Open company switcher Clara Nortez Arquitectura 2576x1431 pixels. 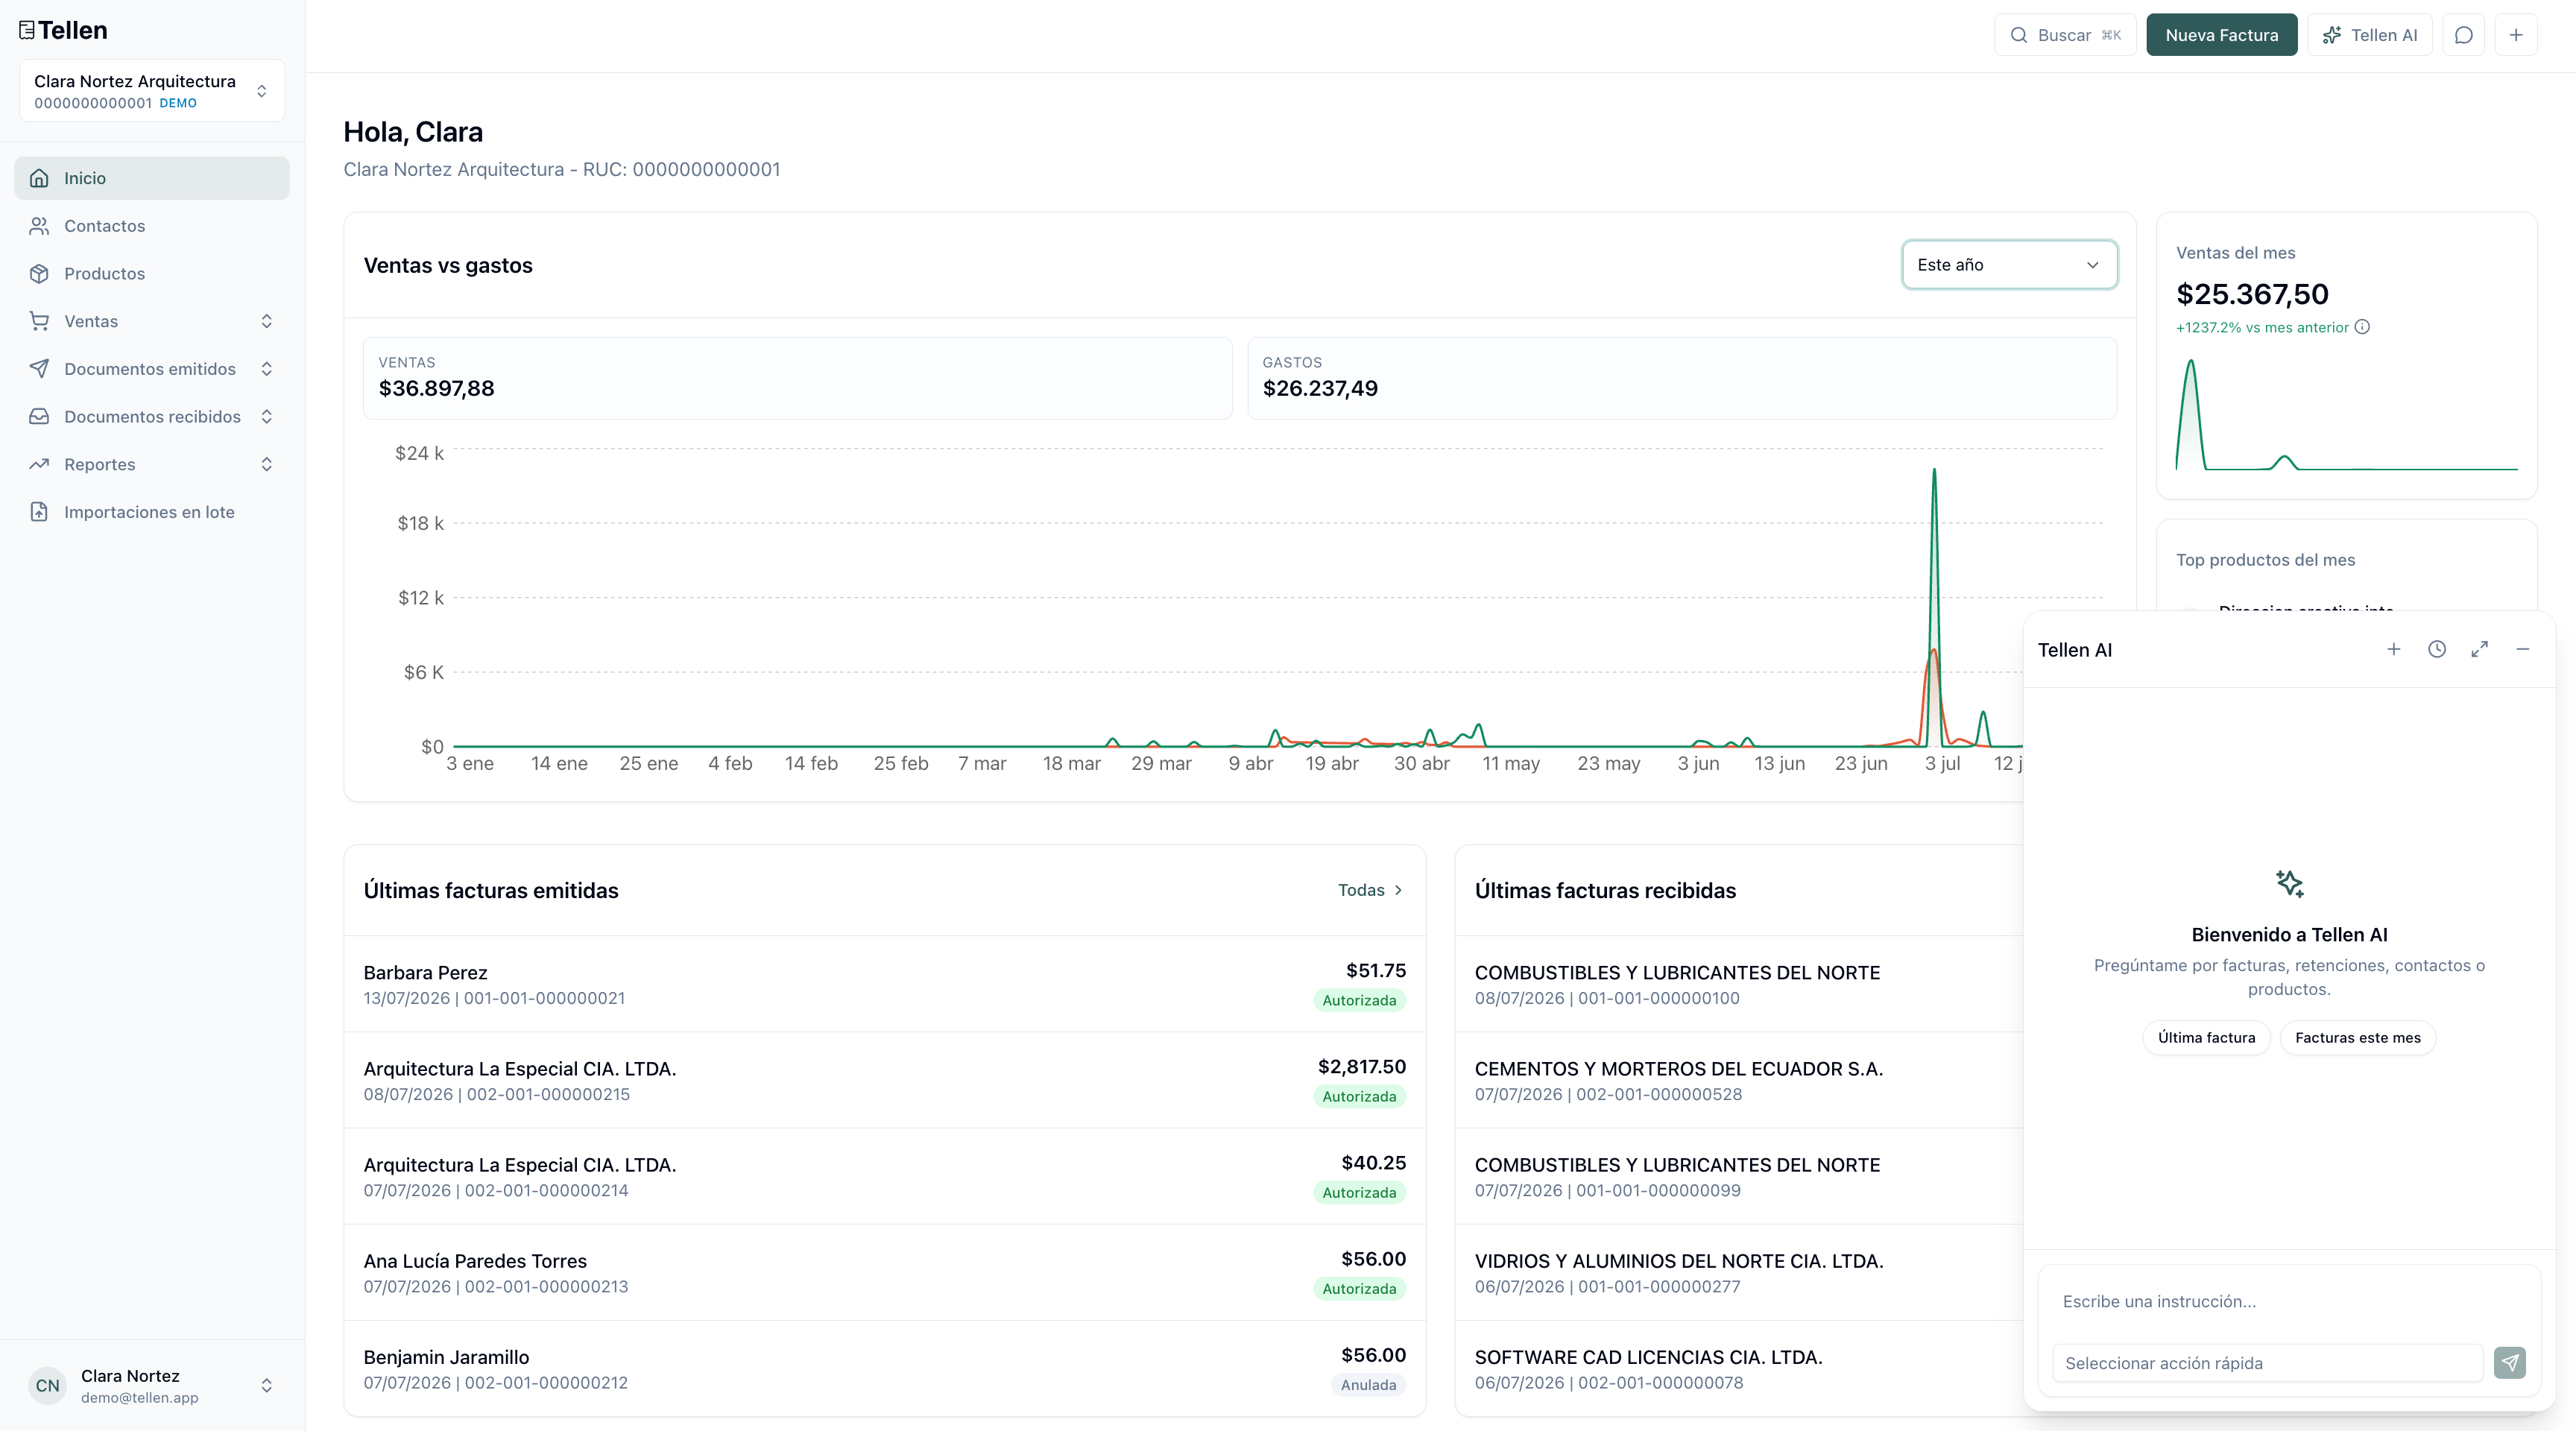point(152,91)
